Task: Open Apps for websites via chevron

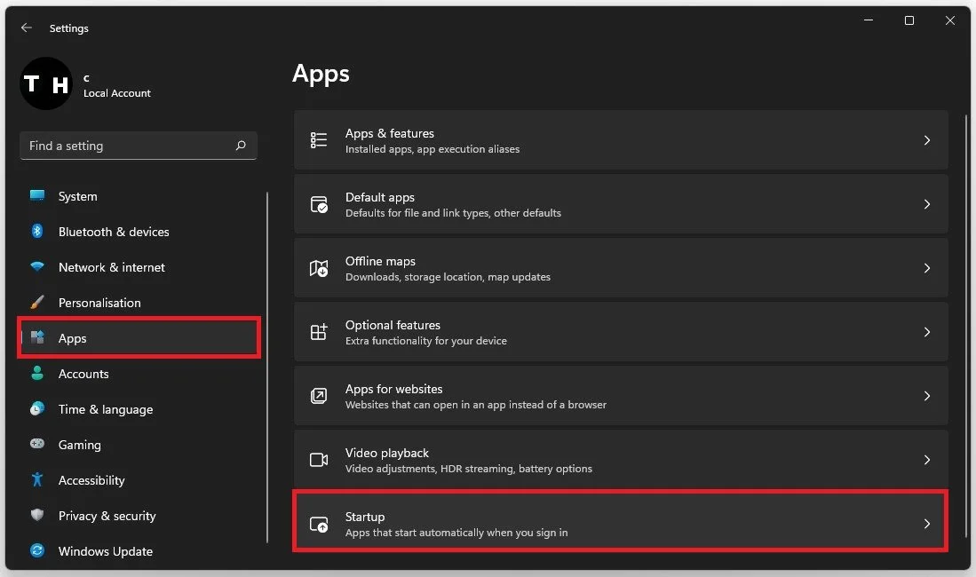Action: tap(927, 396)
